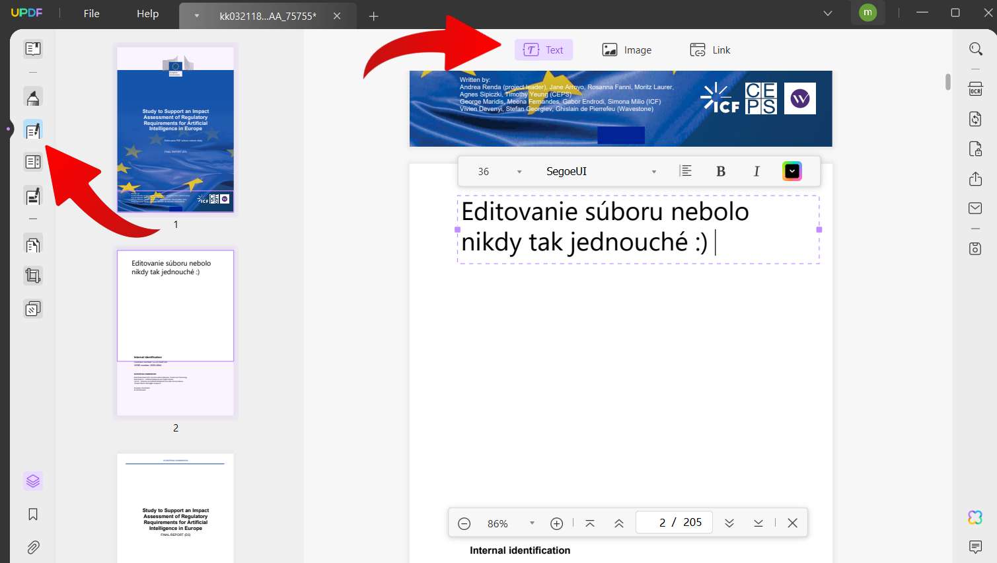Go to the first page
The width and height of the screenshot is (997, 563).
coord(590,523)
